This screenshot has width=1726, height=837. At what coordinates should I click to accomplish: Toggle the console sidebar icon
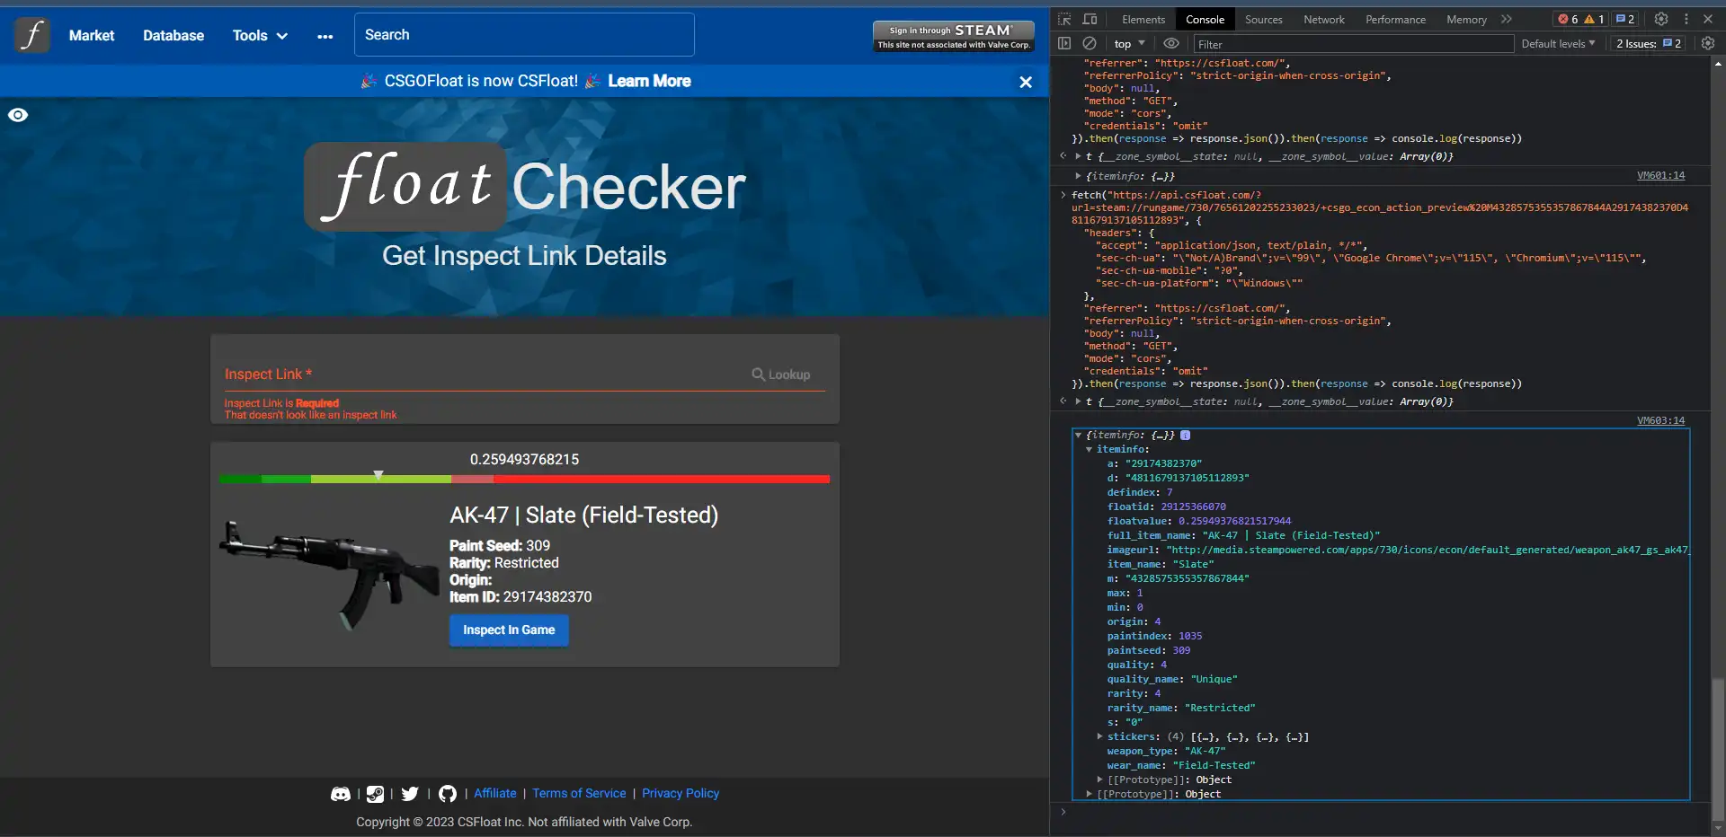pyautogui.click(x=1064, y=43)
